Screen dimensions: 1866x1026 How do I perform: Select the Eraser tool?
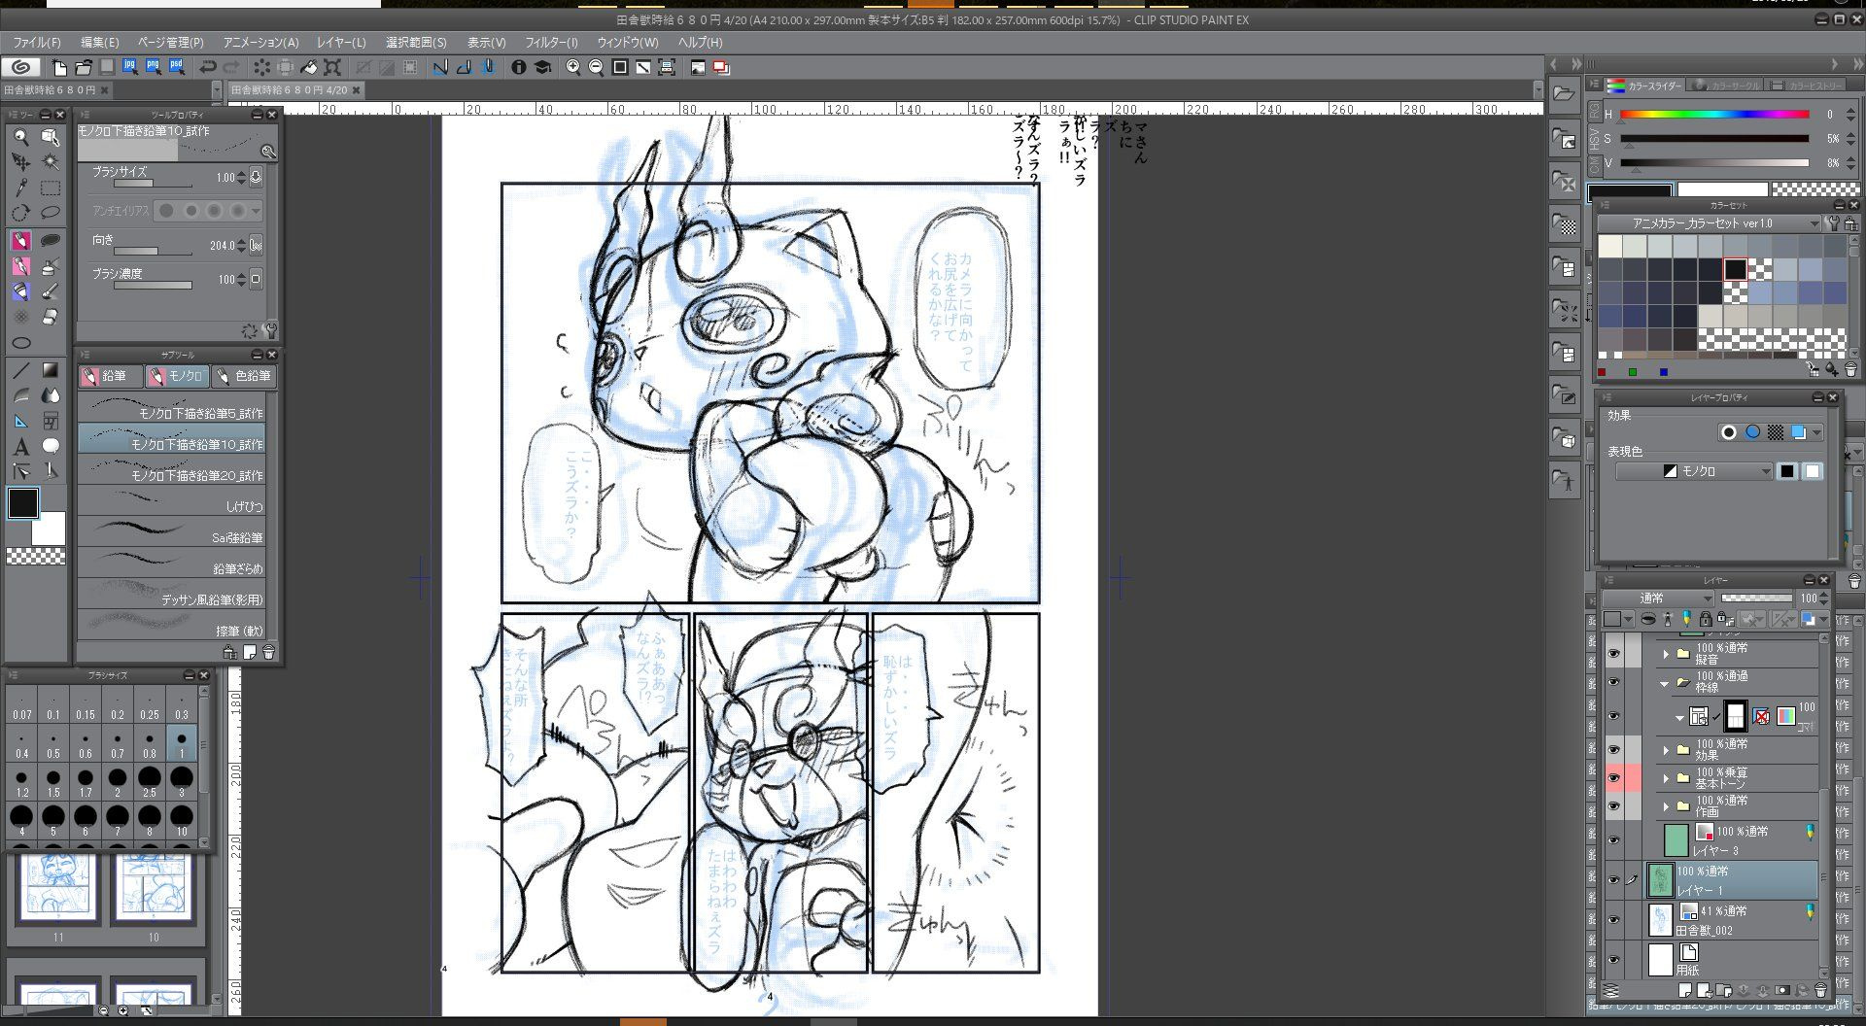pos(51,316)
